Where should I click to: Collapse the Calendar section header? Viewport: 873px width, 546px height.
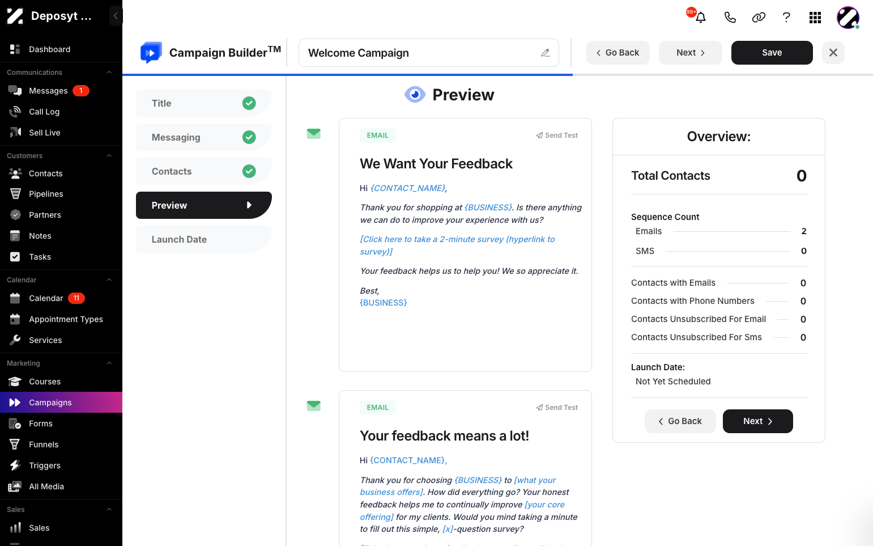(109, 280)
